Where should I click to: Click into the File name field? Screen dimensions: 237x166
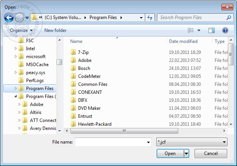point(111,142)
